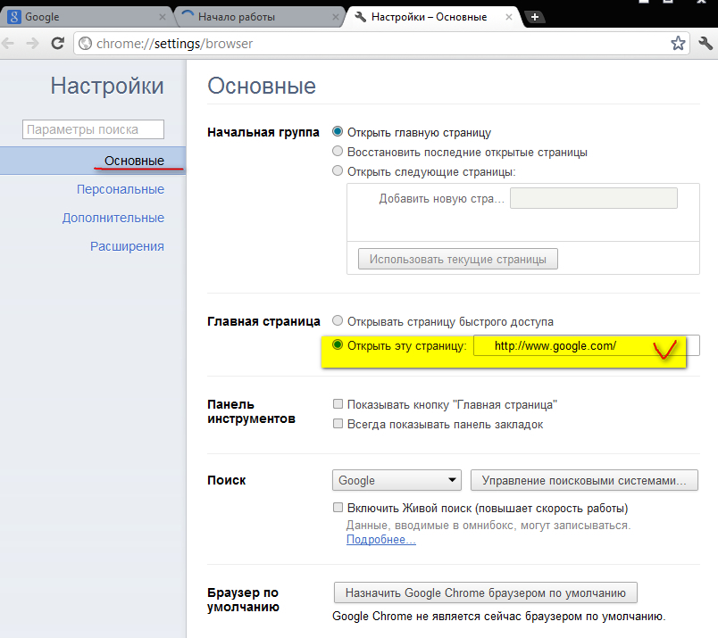Click the Панель инструментов section label
Viewport: 718px width, 638px height.
252,411
